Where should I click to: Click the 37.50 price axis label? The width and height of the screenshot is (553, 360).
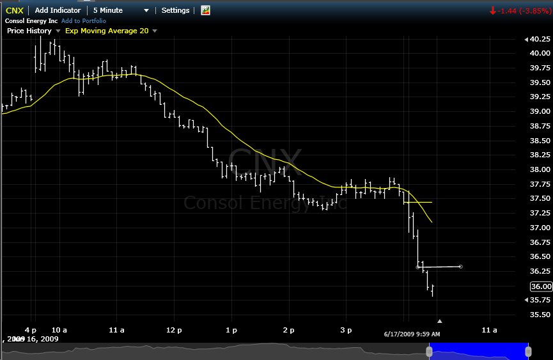540,198
